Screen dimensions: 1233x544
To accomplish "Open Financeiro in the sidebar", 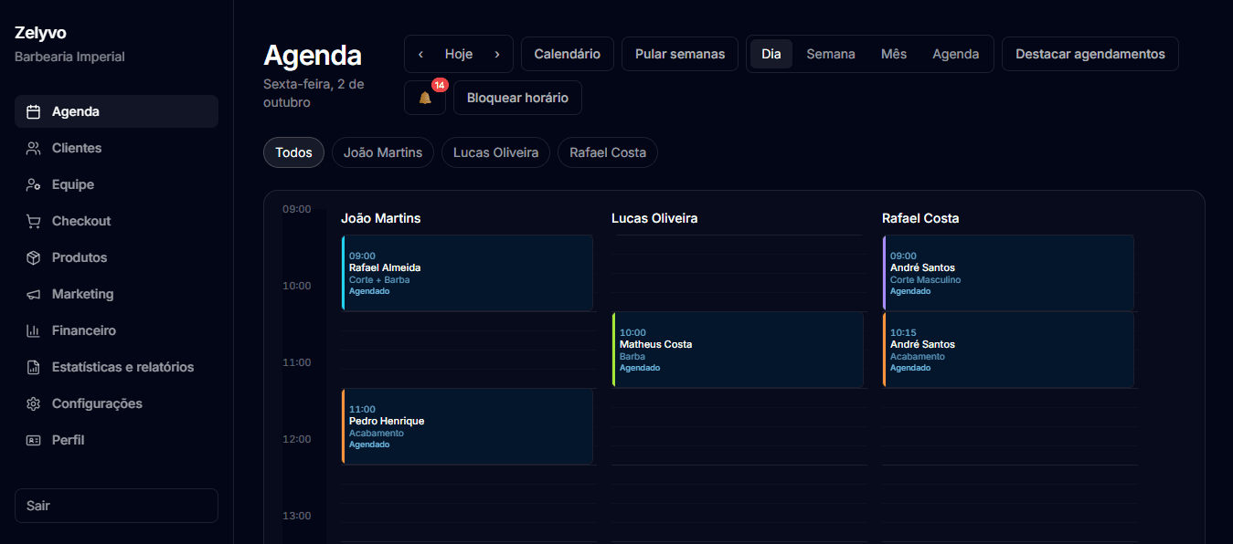I will (116, 330).
